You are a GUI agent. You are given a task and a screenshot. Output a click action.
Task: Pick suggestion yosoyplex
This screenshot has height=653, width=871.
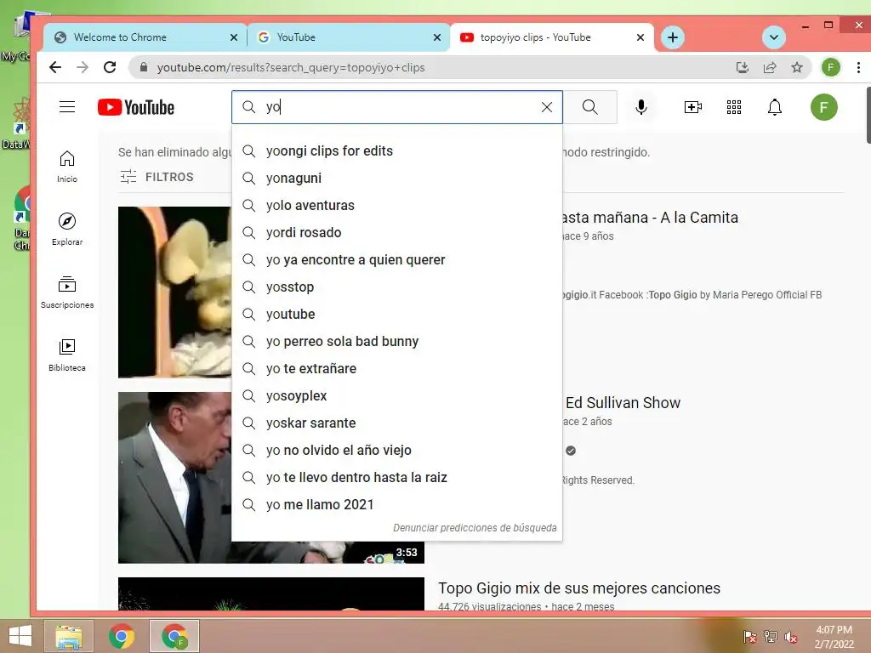396,396
